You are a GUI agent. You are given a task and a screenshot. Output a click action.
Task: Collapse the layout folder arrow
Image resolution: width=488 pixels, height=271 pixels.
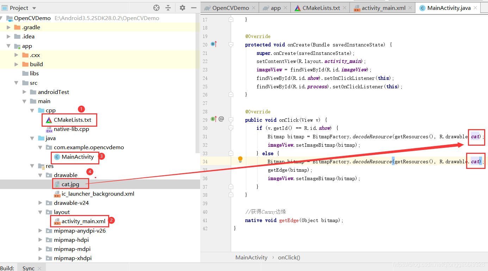(x=41, y=212)
